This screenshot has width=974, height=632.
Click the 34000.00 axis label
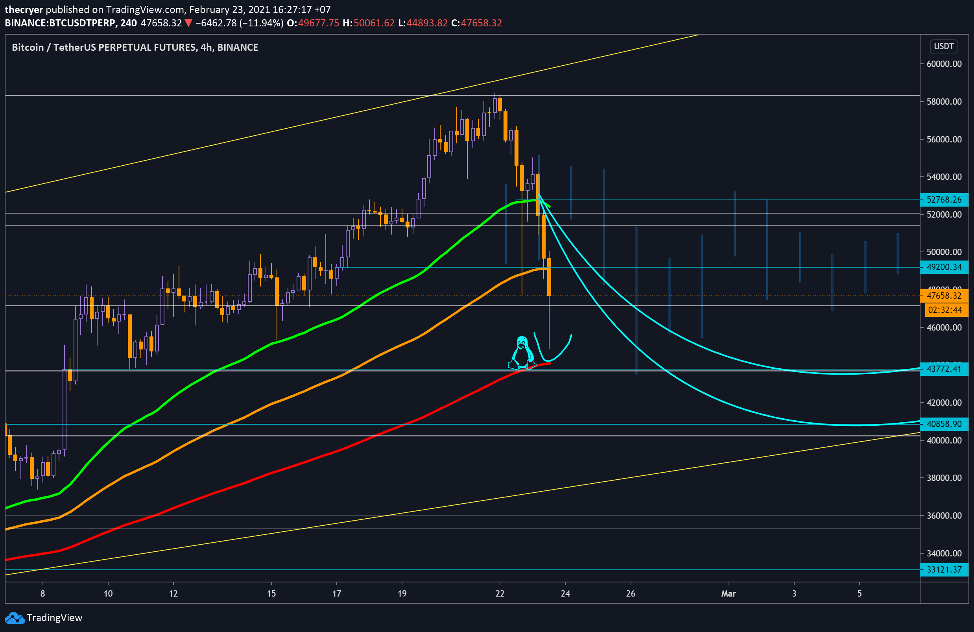coord(944,553)
